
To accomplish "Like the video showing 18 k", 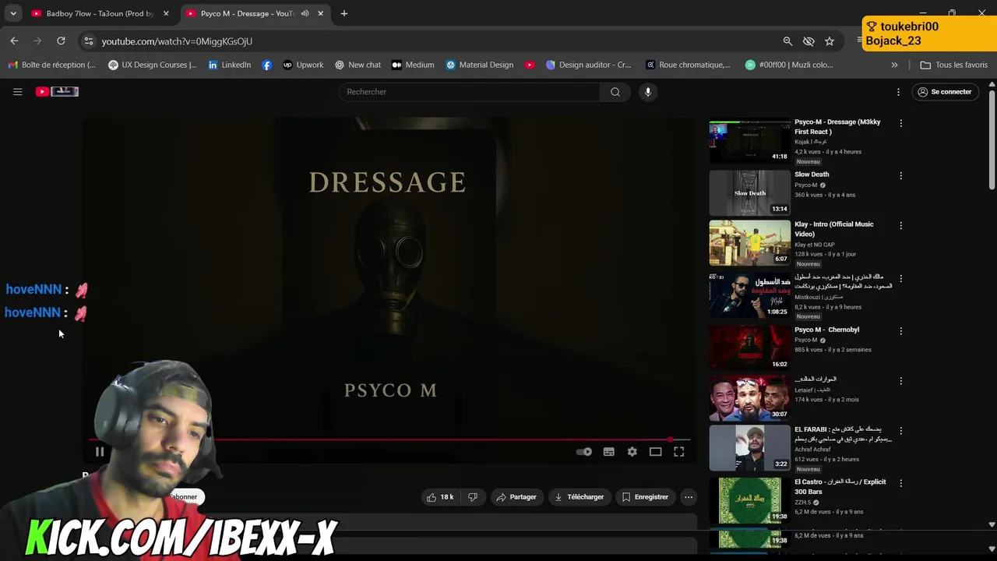I will coord(441,497).
